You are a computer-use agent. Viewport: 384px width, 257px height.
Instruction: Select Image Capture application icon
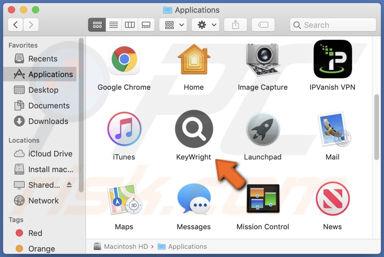[263, 59]
